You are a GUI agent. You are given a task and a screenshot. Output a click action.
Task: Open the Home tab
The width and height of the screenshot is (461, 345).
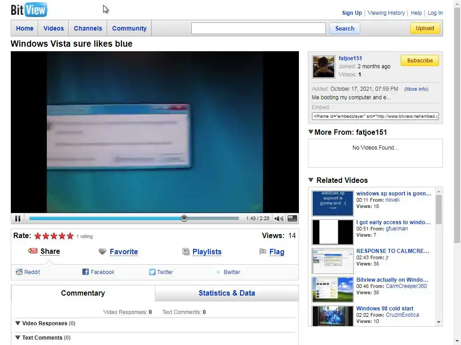25,28
